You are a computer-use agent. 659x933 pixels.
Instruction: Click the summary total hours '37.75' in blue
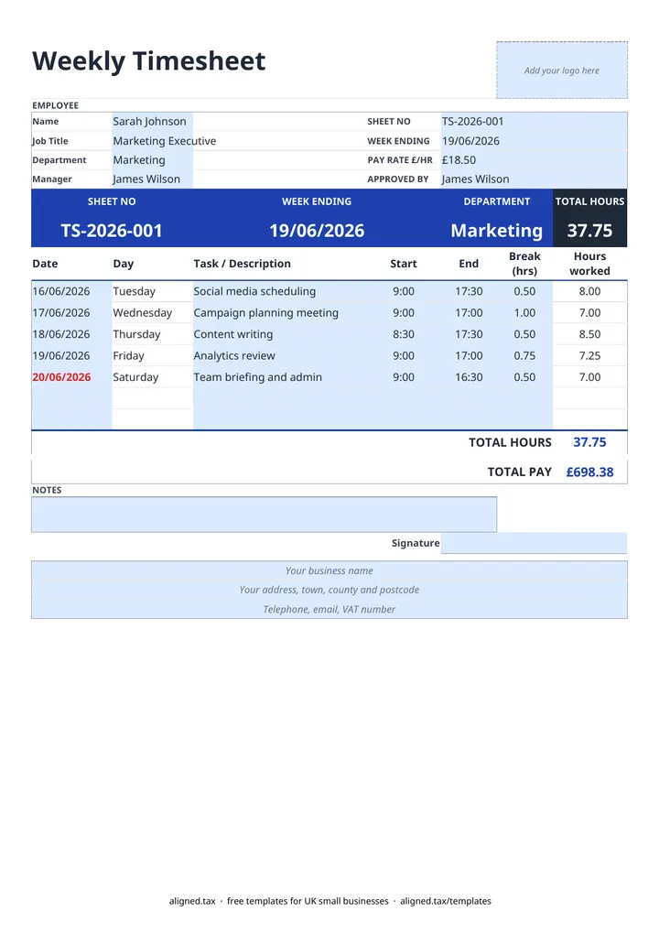[589, 442]
